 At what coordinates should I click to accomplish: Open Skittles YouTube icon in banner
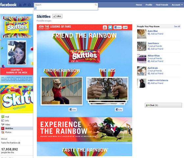[105, 27]
